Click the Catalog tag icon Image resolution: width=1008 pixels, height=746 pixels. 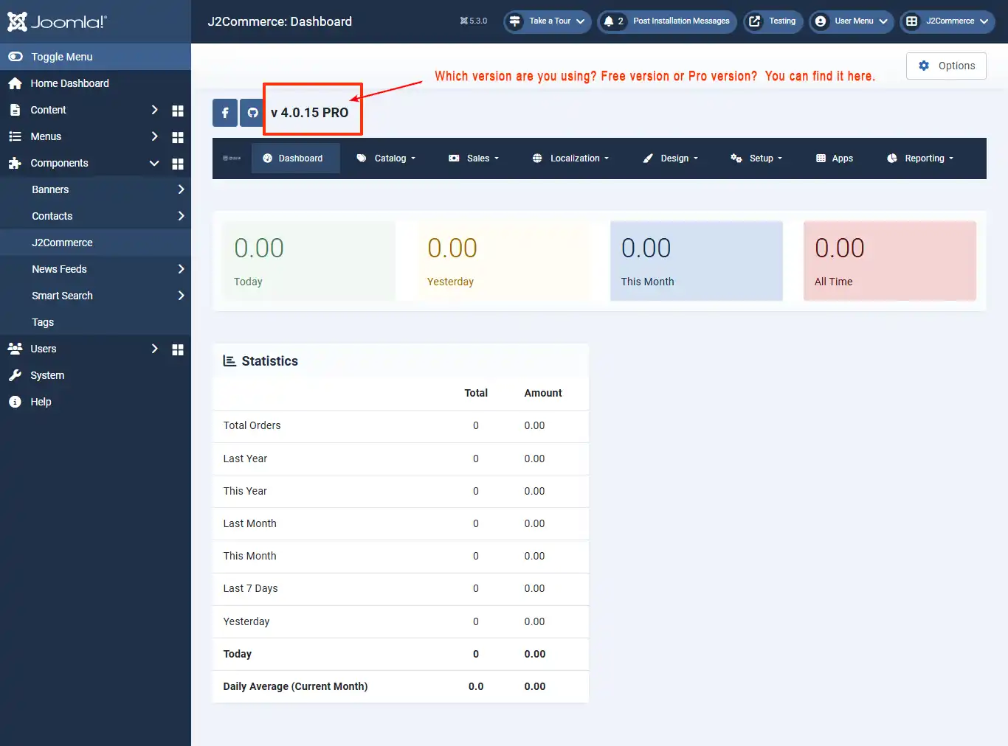[x=362, y=158]
